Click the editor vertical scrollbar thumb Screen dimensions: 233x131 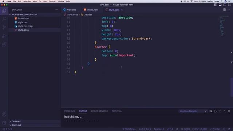click(232, 87)
